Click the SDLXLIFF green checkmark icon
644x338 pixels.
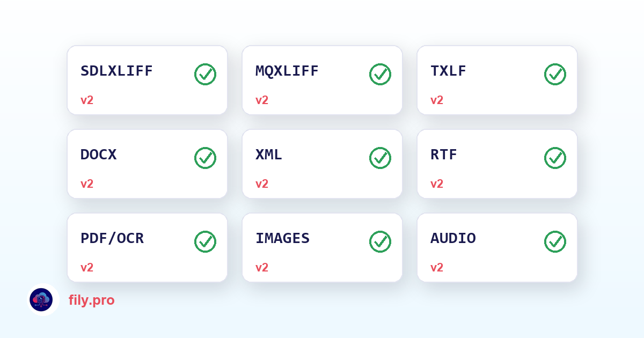tap(205, 74)
